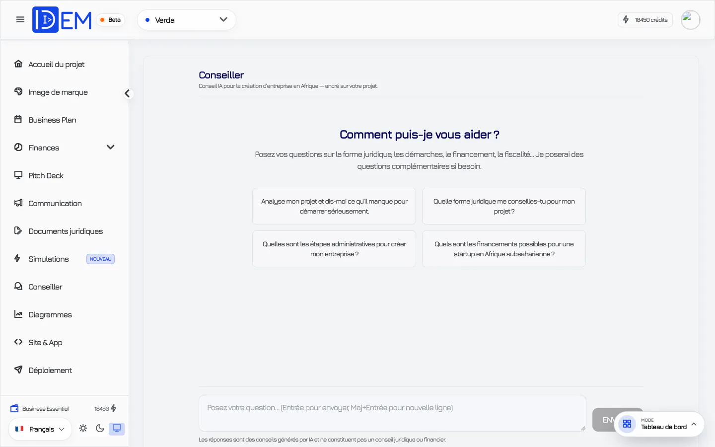
Task: Click the iBusiness Essential plan label
Action: 45,409
